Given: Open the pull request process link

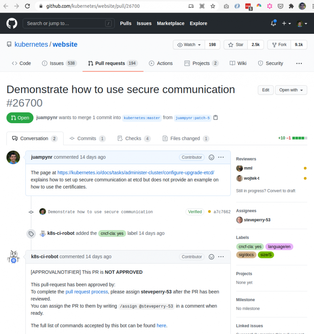Looking at the screenshot, I should coord(87,292).
